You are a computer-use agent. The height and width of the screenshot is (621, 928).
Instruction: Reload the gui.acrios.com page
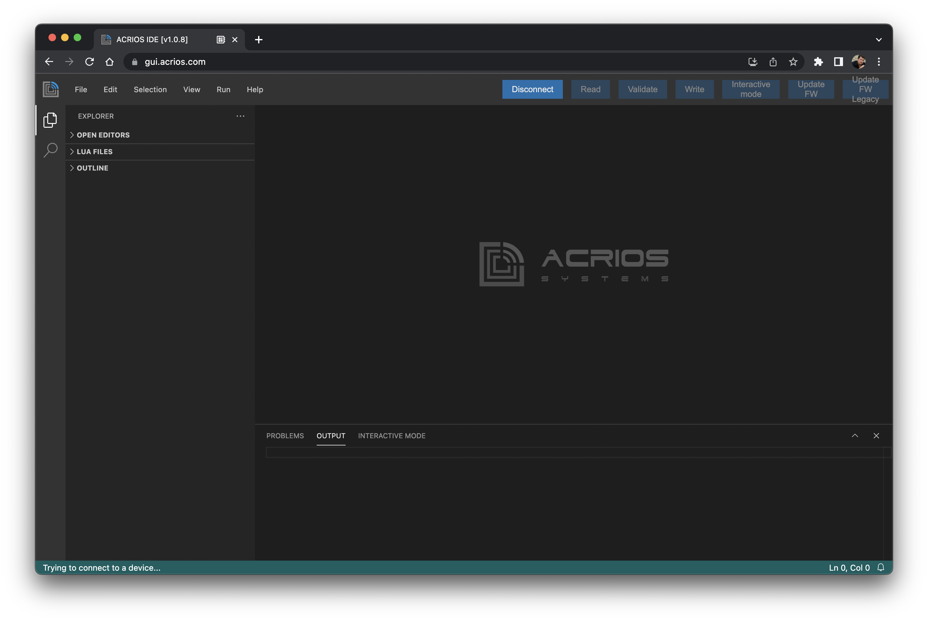click(x=89, y=62)
